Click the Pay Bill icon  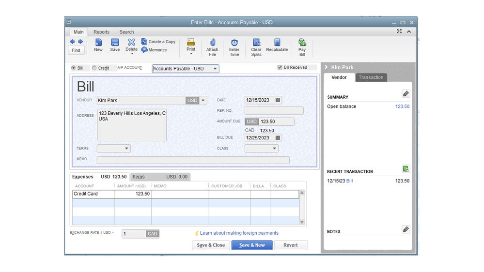302,43
